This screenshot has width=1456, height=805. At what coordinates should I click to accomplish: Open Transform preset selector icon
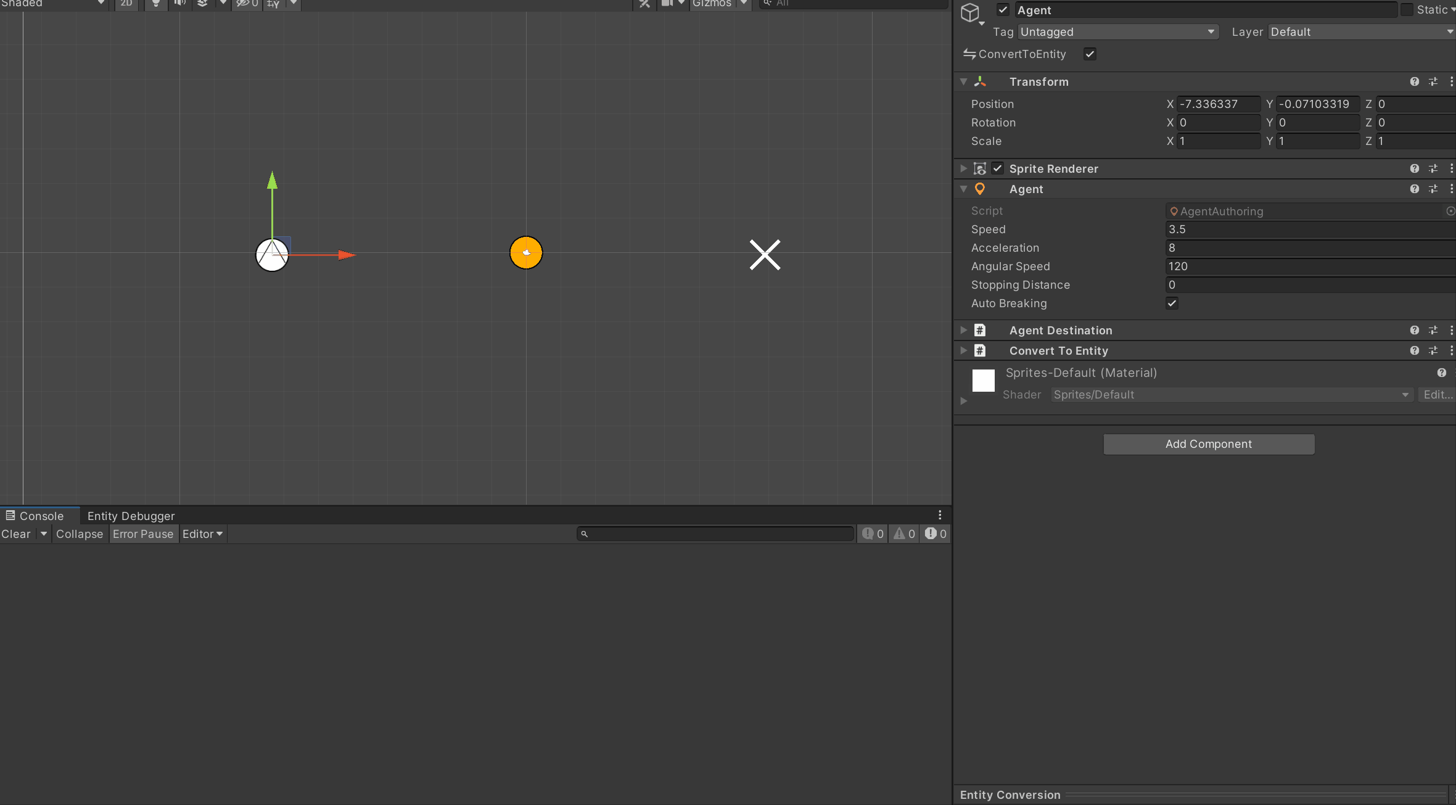coord(1433,81)
